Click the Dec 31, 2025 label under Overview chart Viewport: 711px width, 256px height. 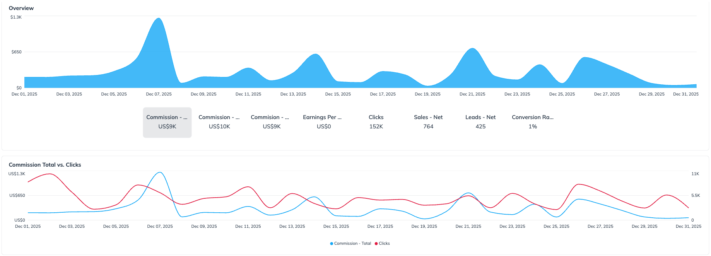(x=685, y=94)
